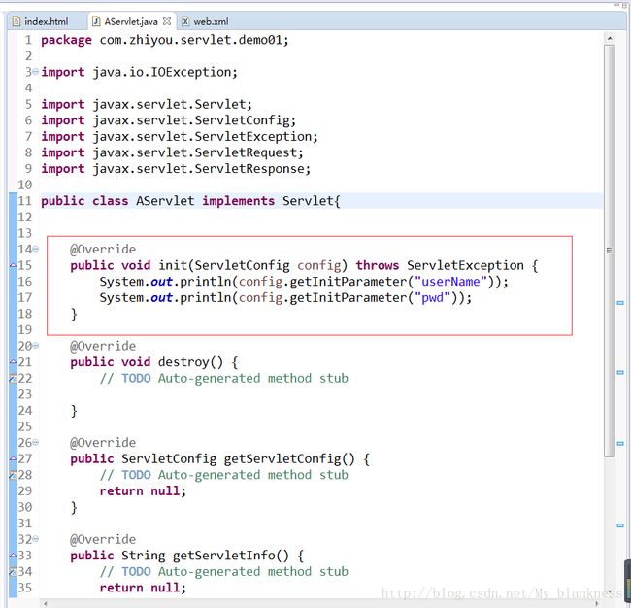This screenshot has height=608, width=631.
Task: Click line number 11 in the gutter
Action: (x=25, y=201)
